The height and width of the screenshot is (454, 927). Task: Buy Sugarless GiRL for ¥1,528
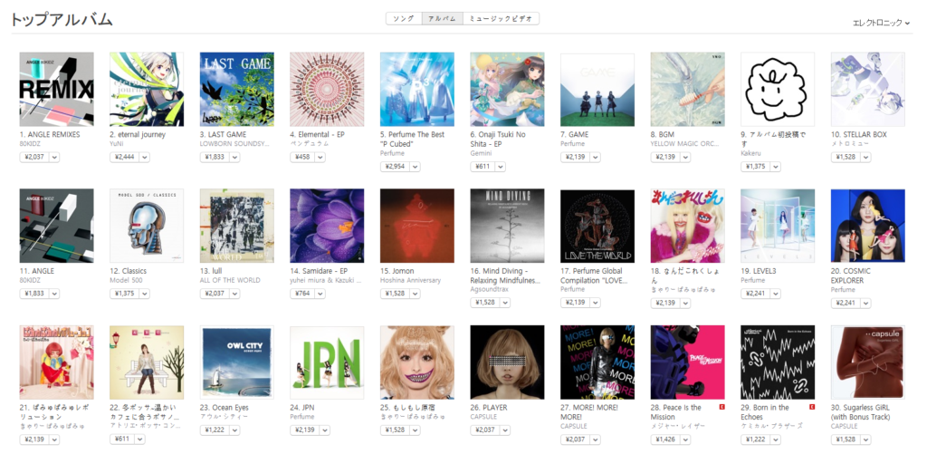point(845,440)
